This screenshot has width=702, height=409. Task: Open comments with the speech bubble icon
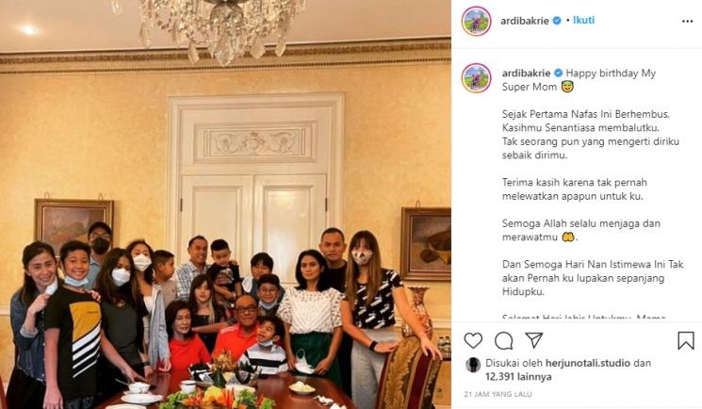coord(504,341)
